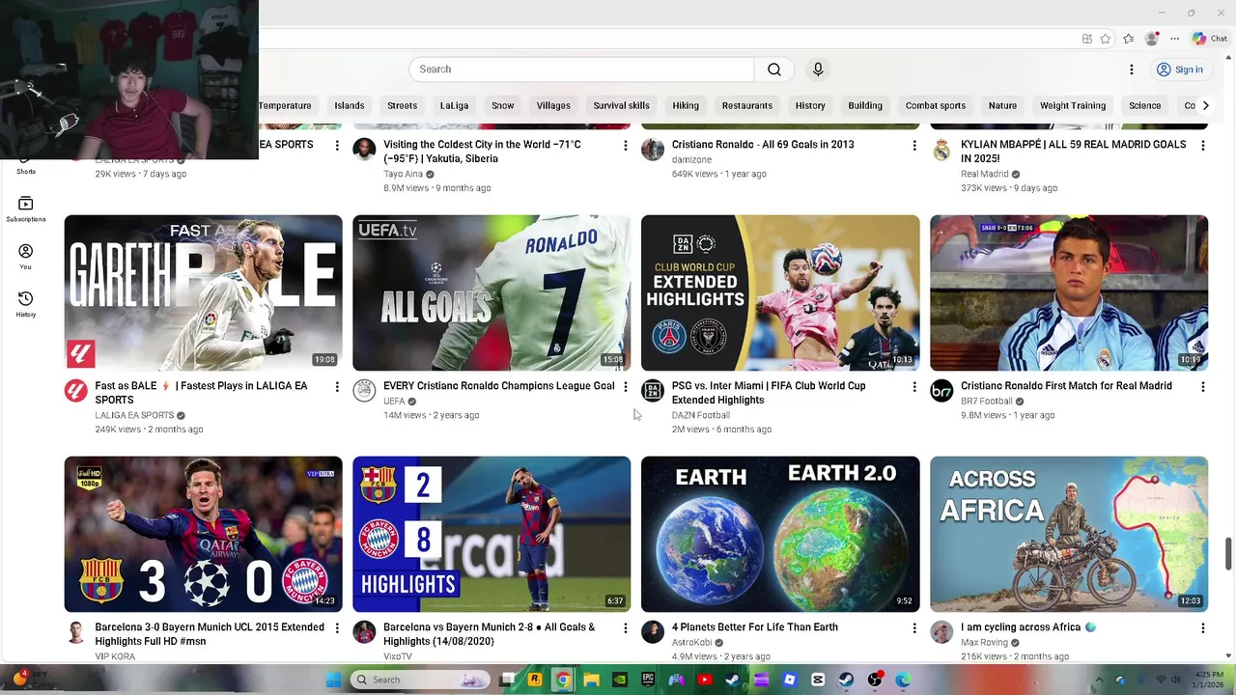Open LALIGA EA SPORTS channel avatar
This screenshot has width=1236, height=695.
[x=75, y=390]
